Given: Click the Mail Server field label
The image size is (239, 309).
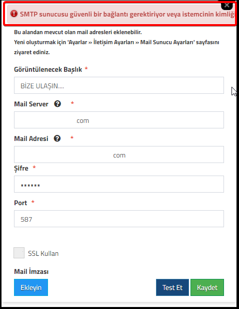Looking at the screenshot, I should (x=31, y=104).
